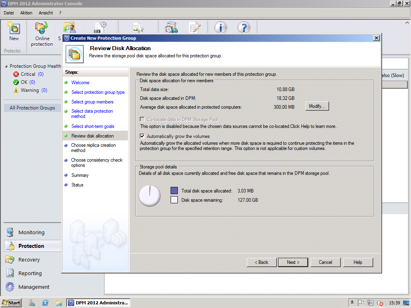411x308 pixels.
Task: Open Windows Explorer folder icon on taskbar
Action: 59,303
